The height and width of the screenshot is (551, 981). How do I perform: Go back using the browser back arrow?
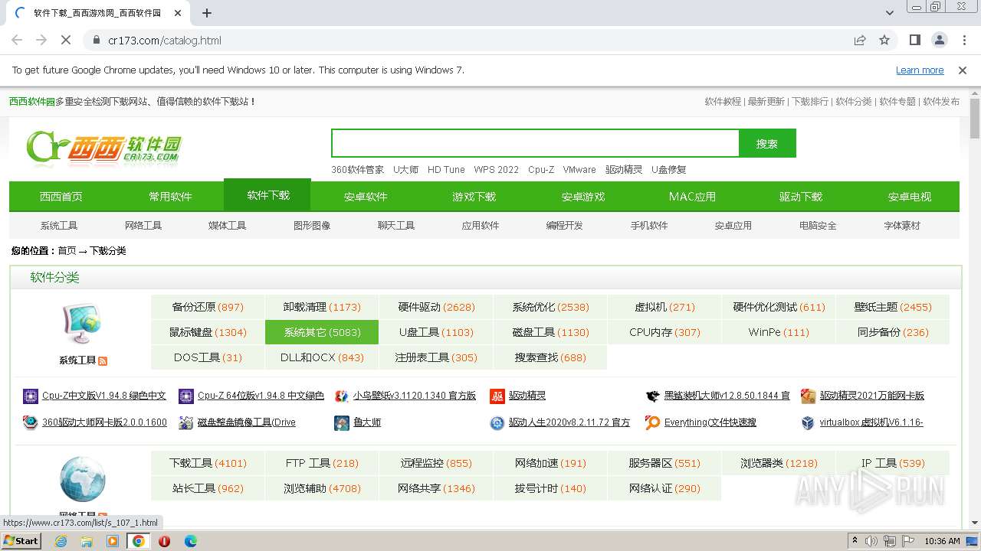[x=17, y=40]
